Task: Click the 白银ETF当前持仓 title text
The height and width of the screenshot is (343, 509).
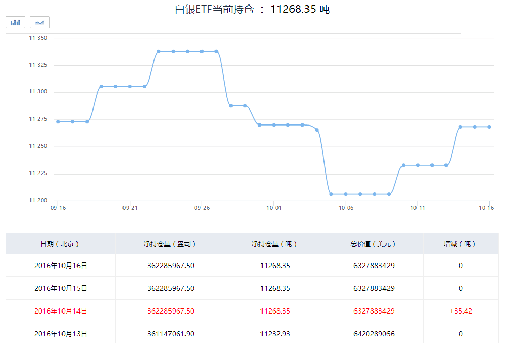Action: [x=214, y=9]
